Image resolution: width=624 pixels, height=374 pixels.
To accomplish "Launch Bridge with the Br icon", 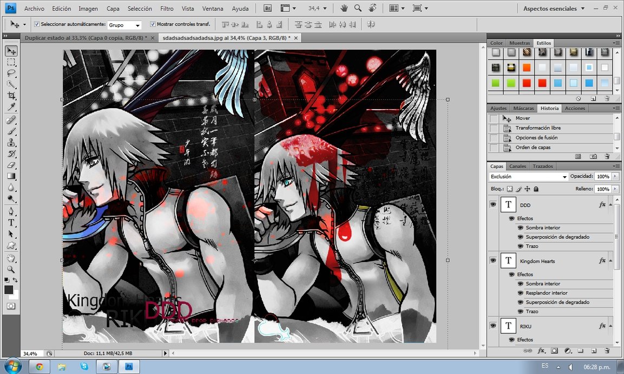I will (267, 9).
